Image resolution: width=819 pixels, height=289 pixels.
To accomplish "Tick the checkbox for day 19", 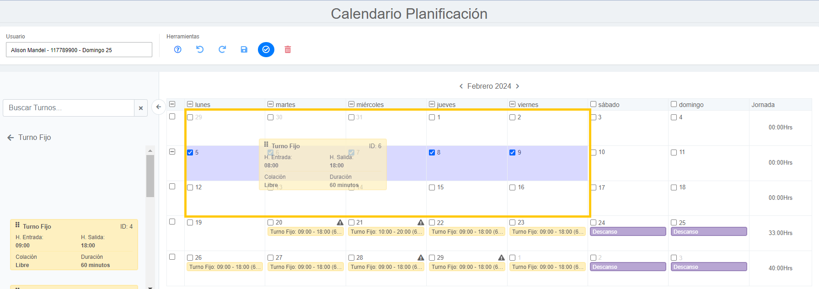I will point(190,223).
